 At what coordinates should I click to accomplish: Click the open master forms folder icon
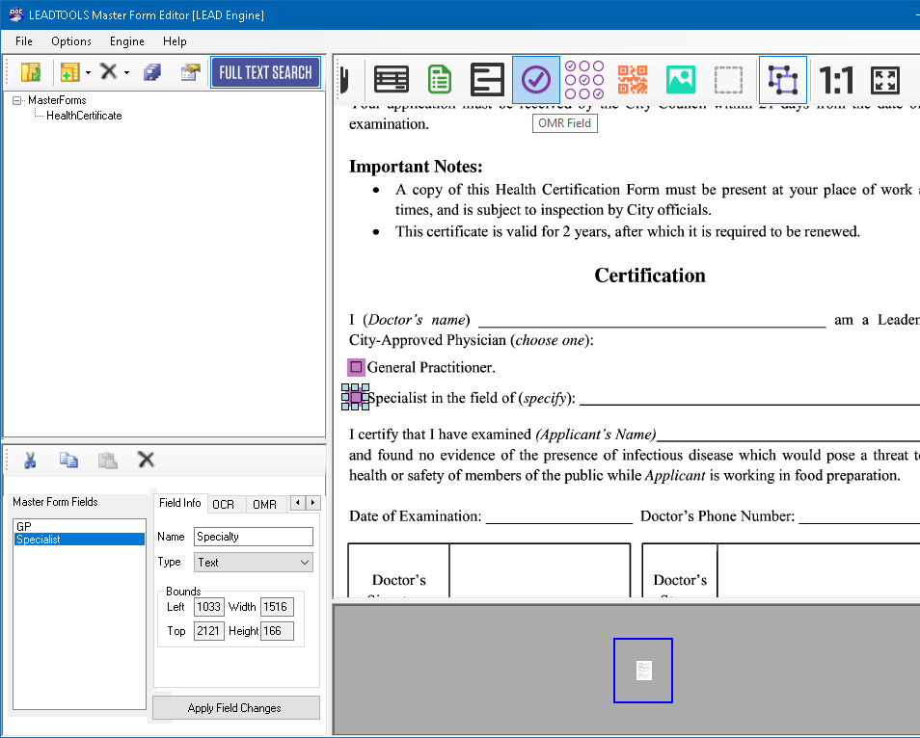[x=31, y=72]
